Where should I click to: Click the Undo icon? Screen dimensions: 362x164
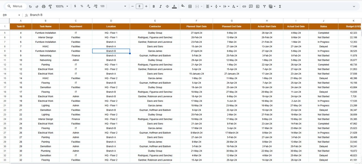pyautogui.click(x=30, y=6)
